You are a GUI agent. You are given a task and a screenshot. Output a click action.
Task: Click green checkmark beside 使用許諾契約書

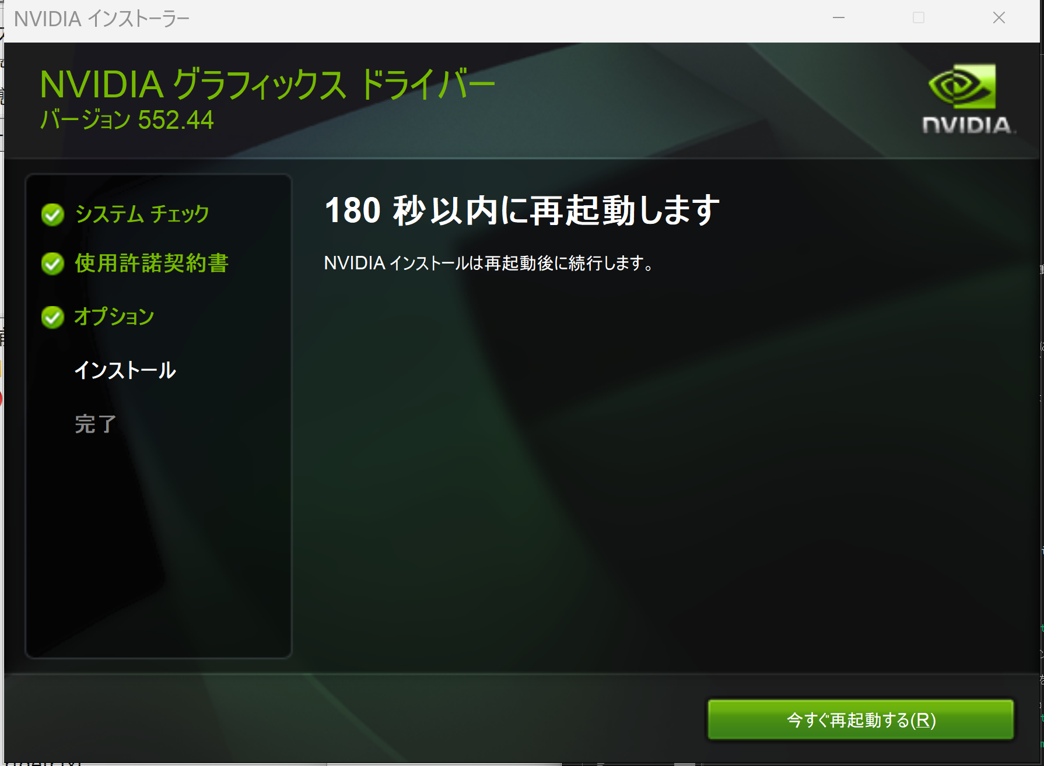[52, 264]
